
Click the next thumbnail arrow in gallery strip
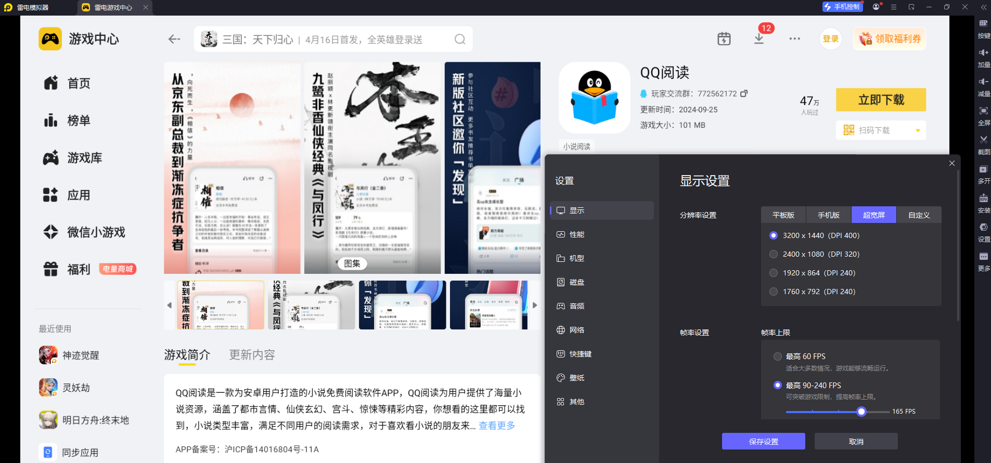(x=535, y=306)
